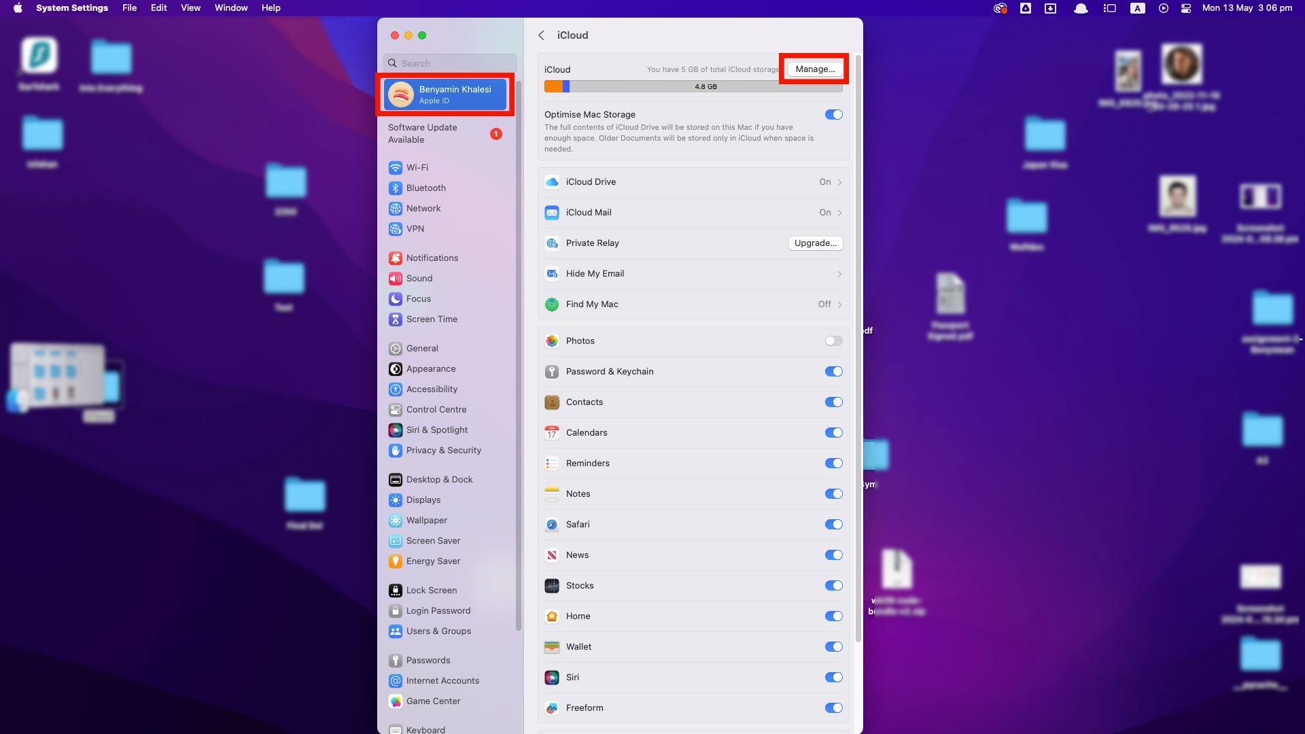Select Game Center in the sidebar
The height and width of the screenshot is (734, 1305).
[x=433, y=701]
